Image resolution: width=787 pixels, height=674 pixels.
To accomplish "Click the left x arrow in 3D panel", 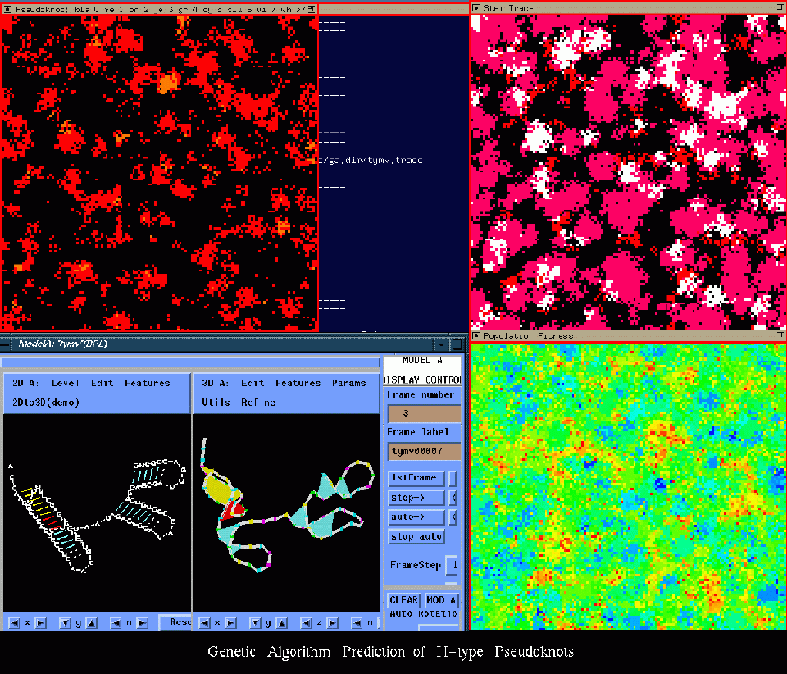I will pyautogui.click(x=204, y=623).
